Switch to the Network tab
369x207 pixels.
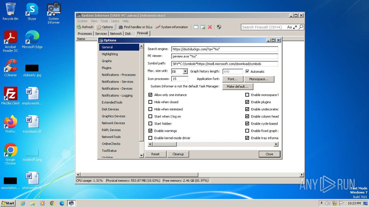pyautogui.click(x=116, y=34)
